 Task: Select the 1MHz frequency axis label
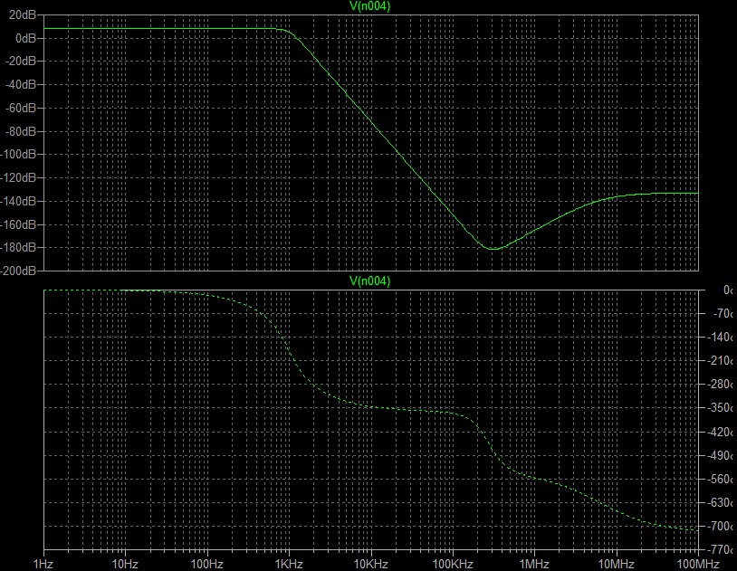tap(533, 564)
